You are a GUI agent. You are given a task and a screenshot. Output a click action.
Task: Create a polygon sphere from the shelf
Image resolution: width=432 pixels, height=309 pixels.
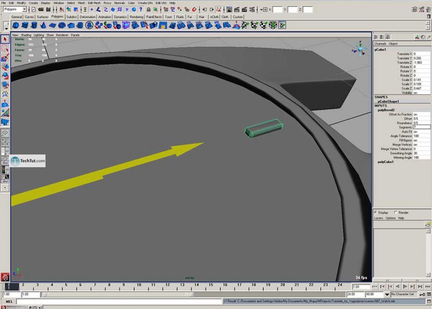point(16,25)
